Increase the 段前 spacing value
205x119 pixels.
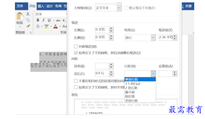pos(111,65)
